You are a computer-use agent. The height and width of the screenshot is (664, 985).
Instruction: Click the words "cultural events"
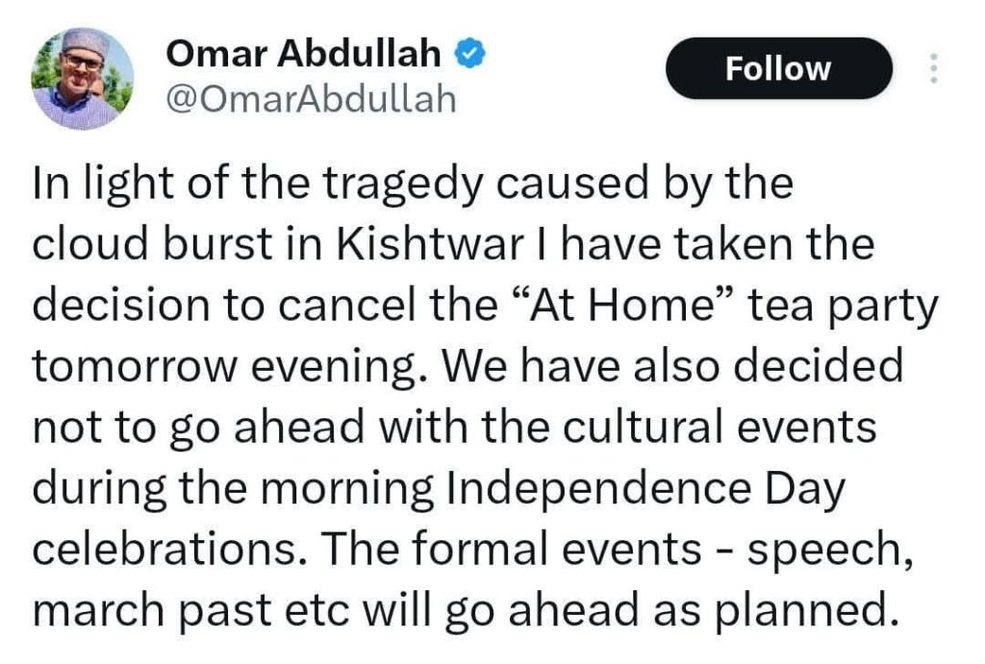click(x=720, y=427)
